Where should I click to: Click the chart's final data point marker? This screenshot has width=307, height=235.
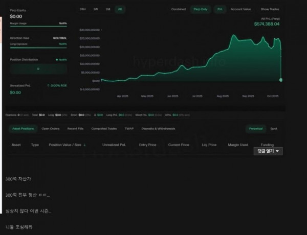click(x=281, y=80)
